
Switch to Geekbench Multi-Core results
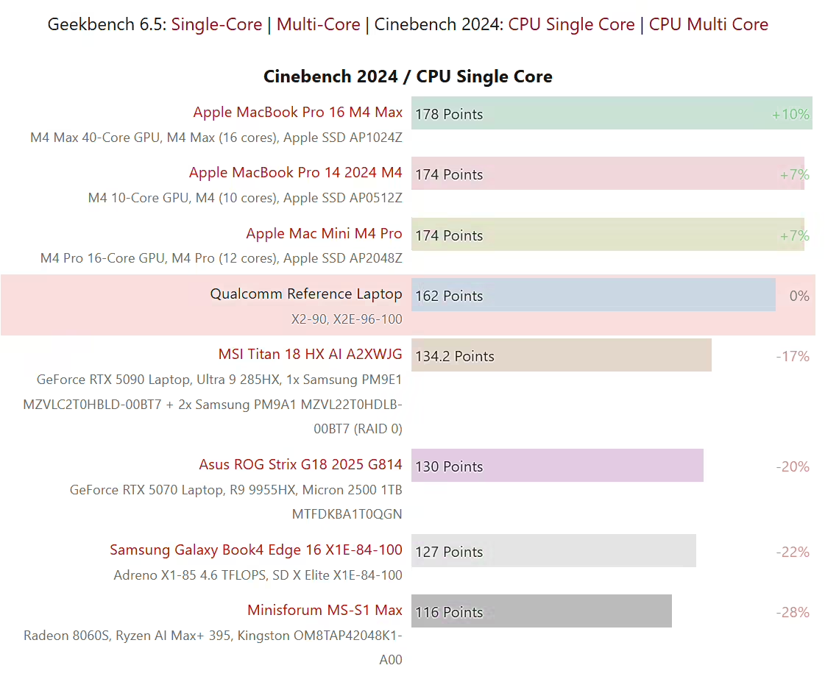pos(318,24)
